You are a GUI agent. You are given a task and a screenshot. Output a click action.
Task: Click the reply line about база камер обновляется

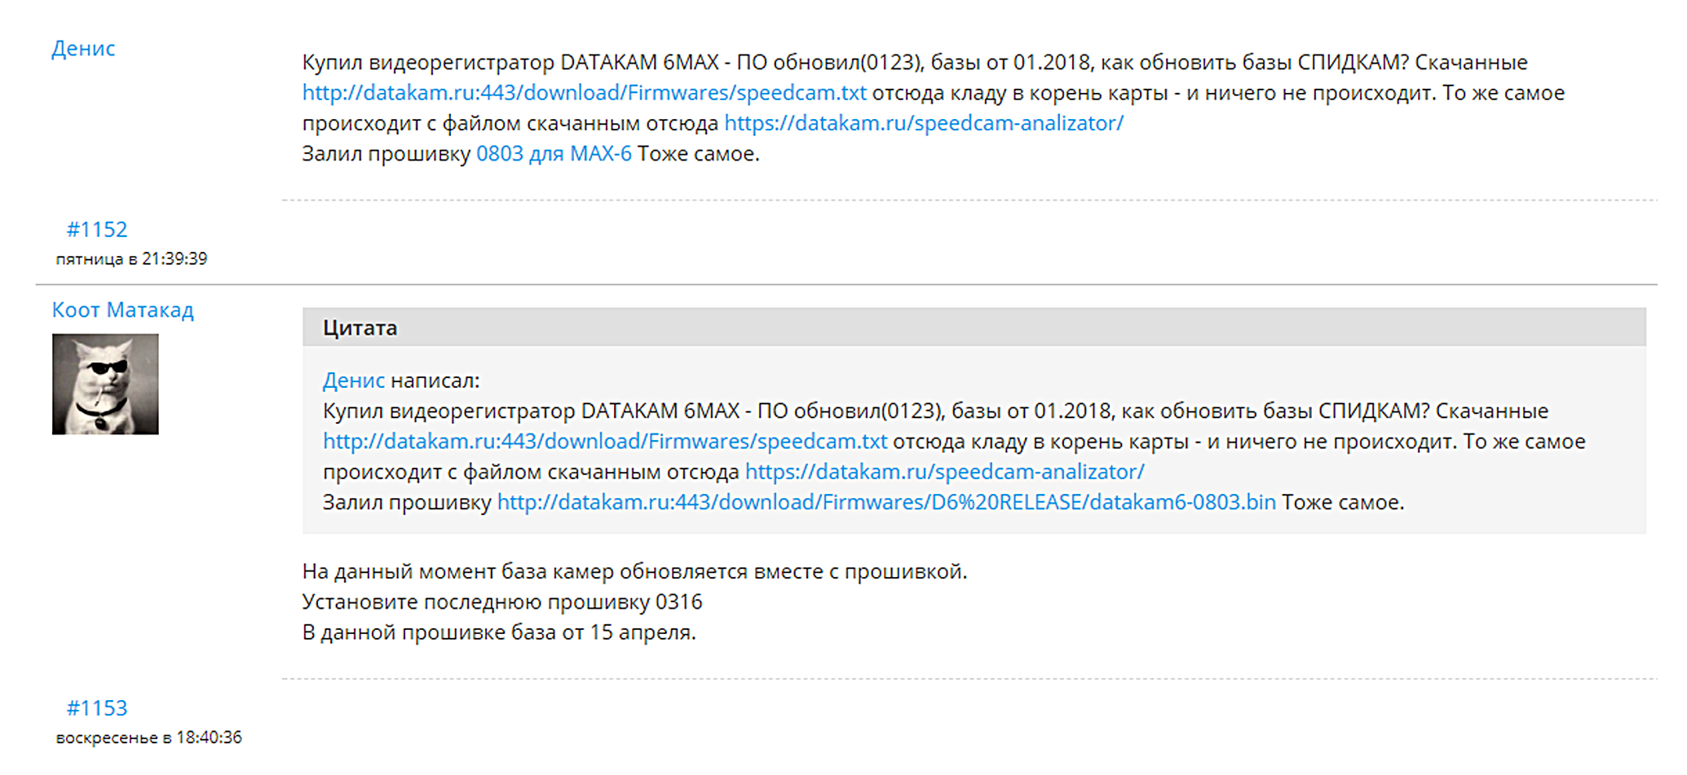coord(634,572)
